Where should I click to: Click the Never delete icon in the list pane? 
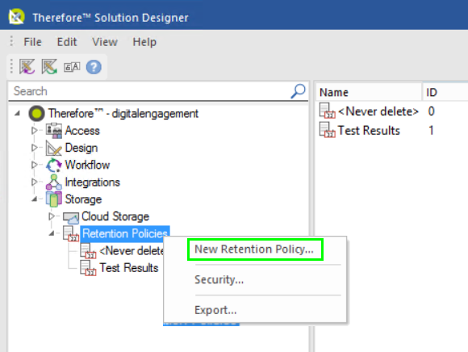(327, 111)
